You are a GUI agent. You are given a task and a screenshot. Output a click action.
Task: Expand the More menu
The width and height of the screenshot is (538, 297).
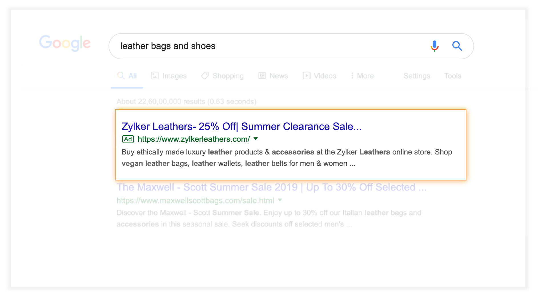(x=362, y=76)
